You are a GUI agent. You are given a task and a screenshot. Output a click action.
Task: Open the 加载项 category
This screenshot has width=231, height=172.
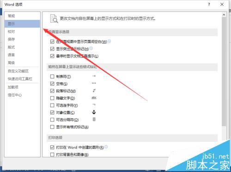(x=22, y=87)
